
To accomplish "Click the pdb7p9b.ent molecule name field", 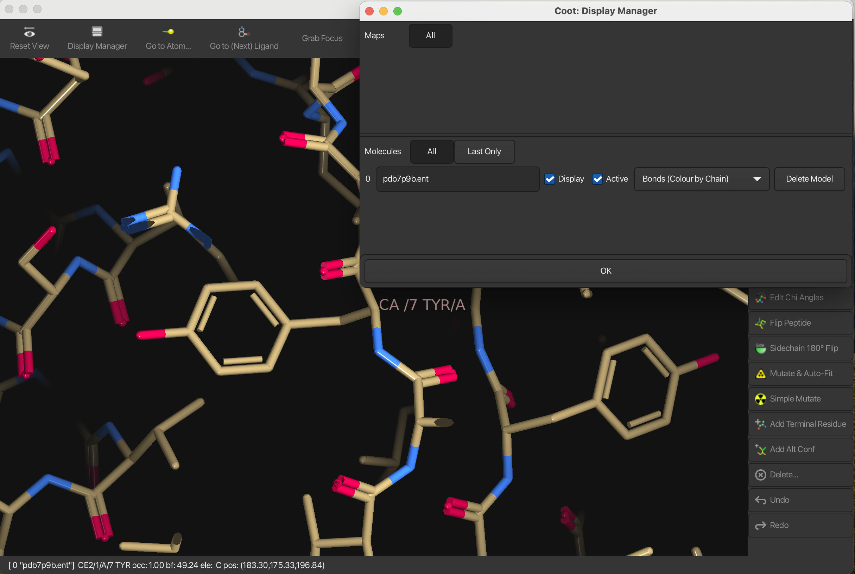I will [457, 179].
